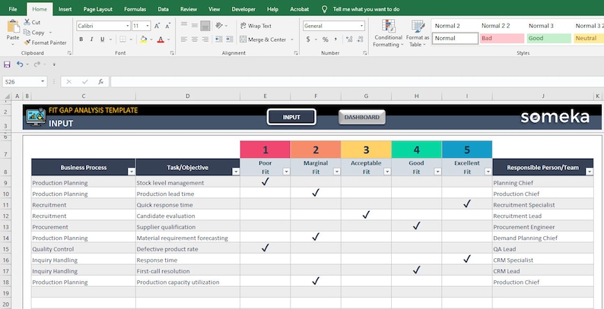Toggle Wrap Text
Image resolution: width=604 pixels, height=309 pixels.
pos(256,26)
